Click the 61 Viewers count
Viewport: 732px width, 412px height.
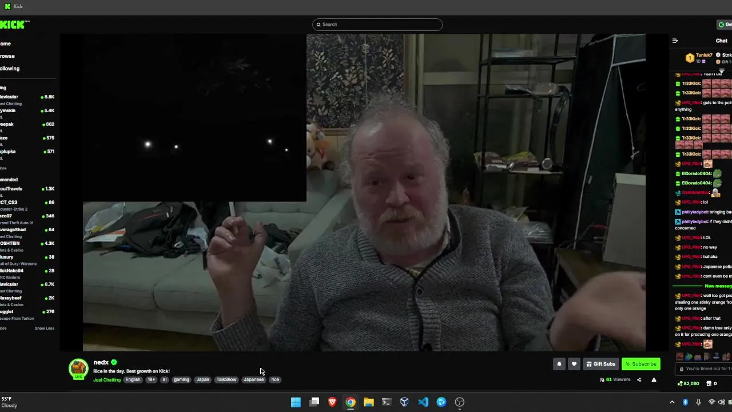pos(615,380)
